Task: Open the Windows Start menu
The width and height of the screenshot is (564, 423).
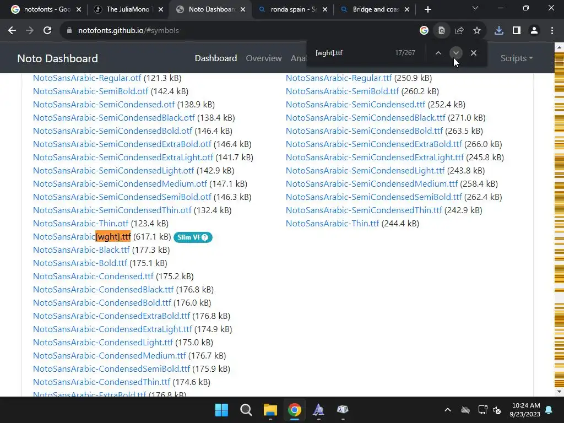Action: point(221,410)
